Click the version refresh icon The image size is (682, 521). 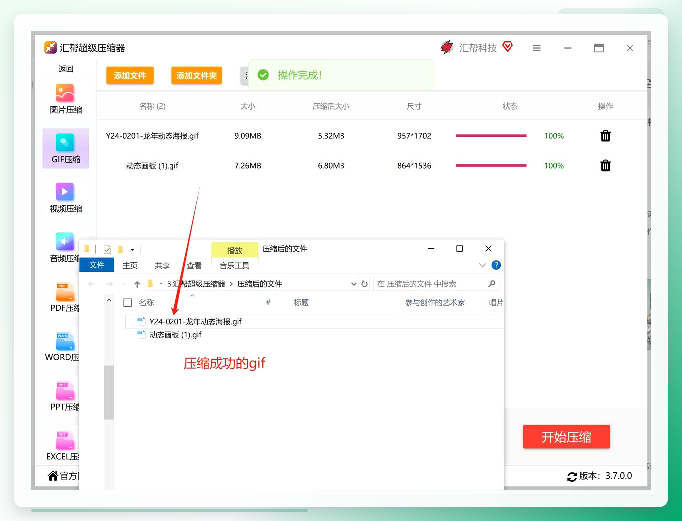click(572, 477)
